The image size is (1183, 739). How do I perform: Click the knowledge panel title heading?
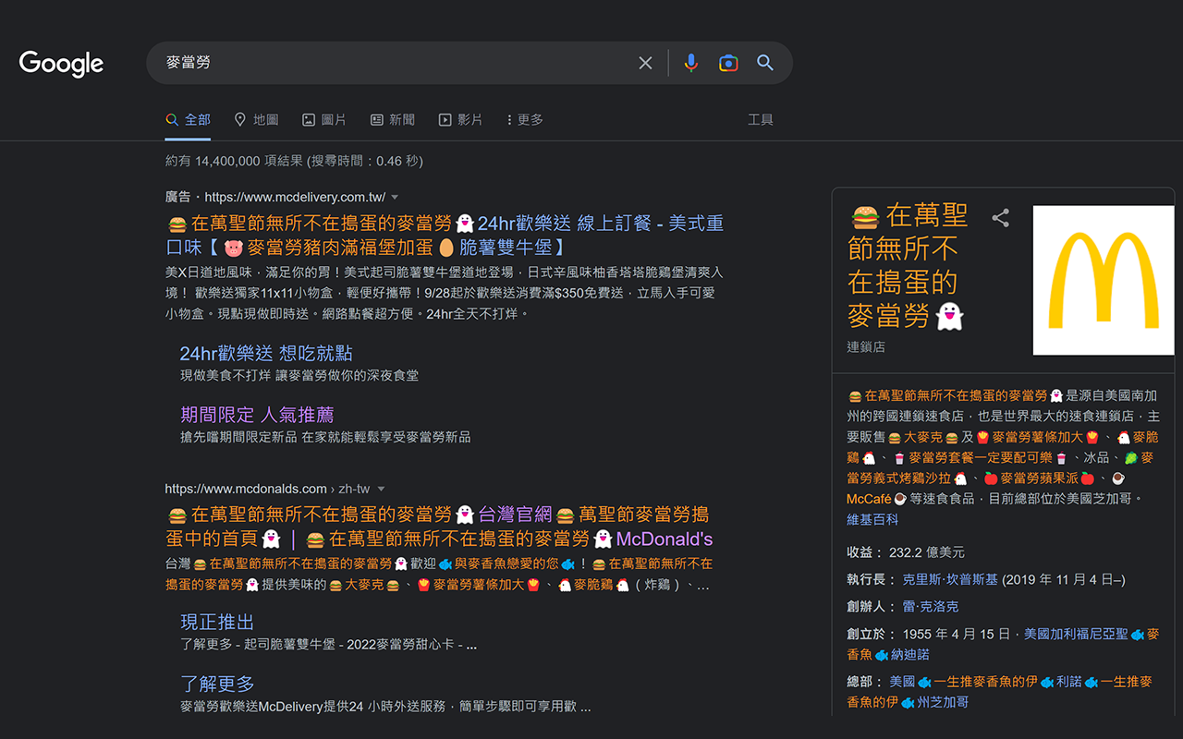[x=908, y=266]
